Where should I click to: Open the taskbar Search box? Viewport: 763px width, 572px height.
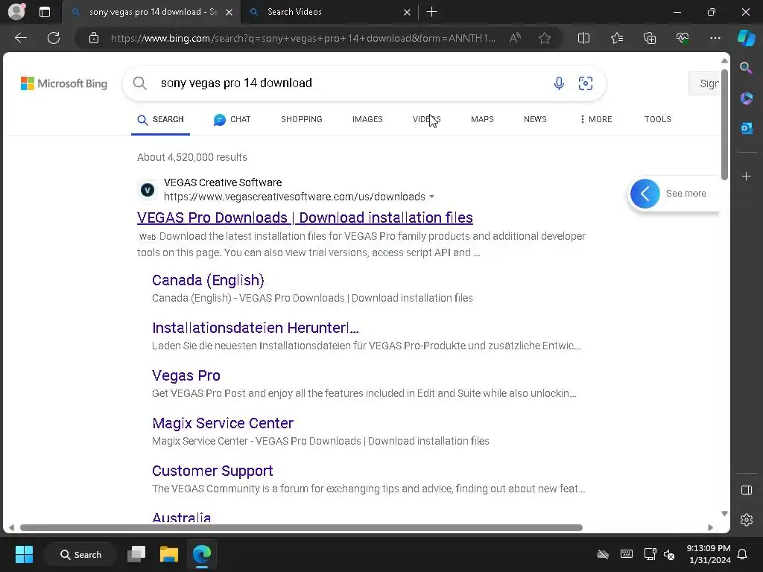coord(80,554)
